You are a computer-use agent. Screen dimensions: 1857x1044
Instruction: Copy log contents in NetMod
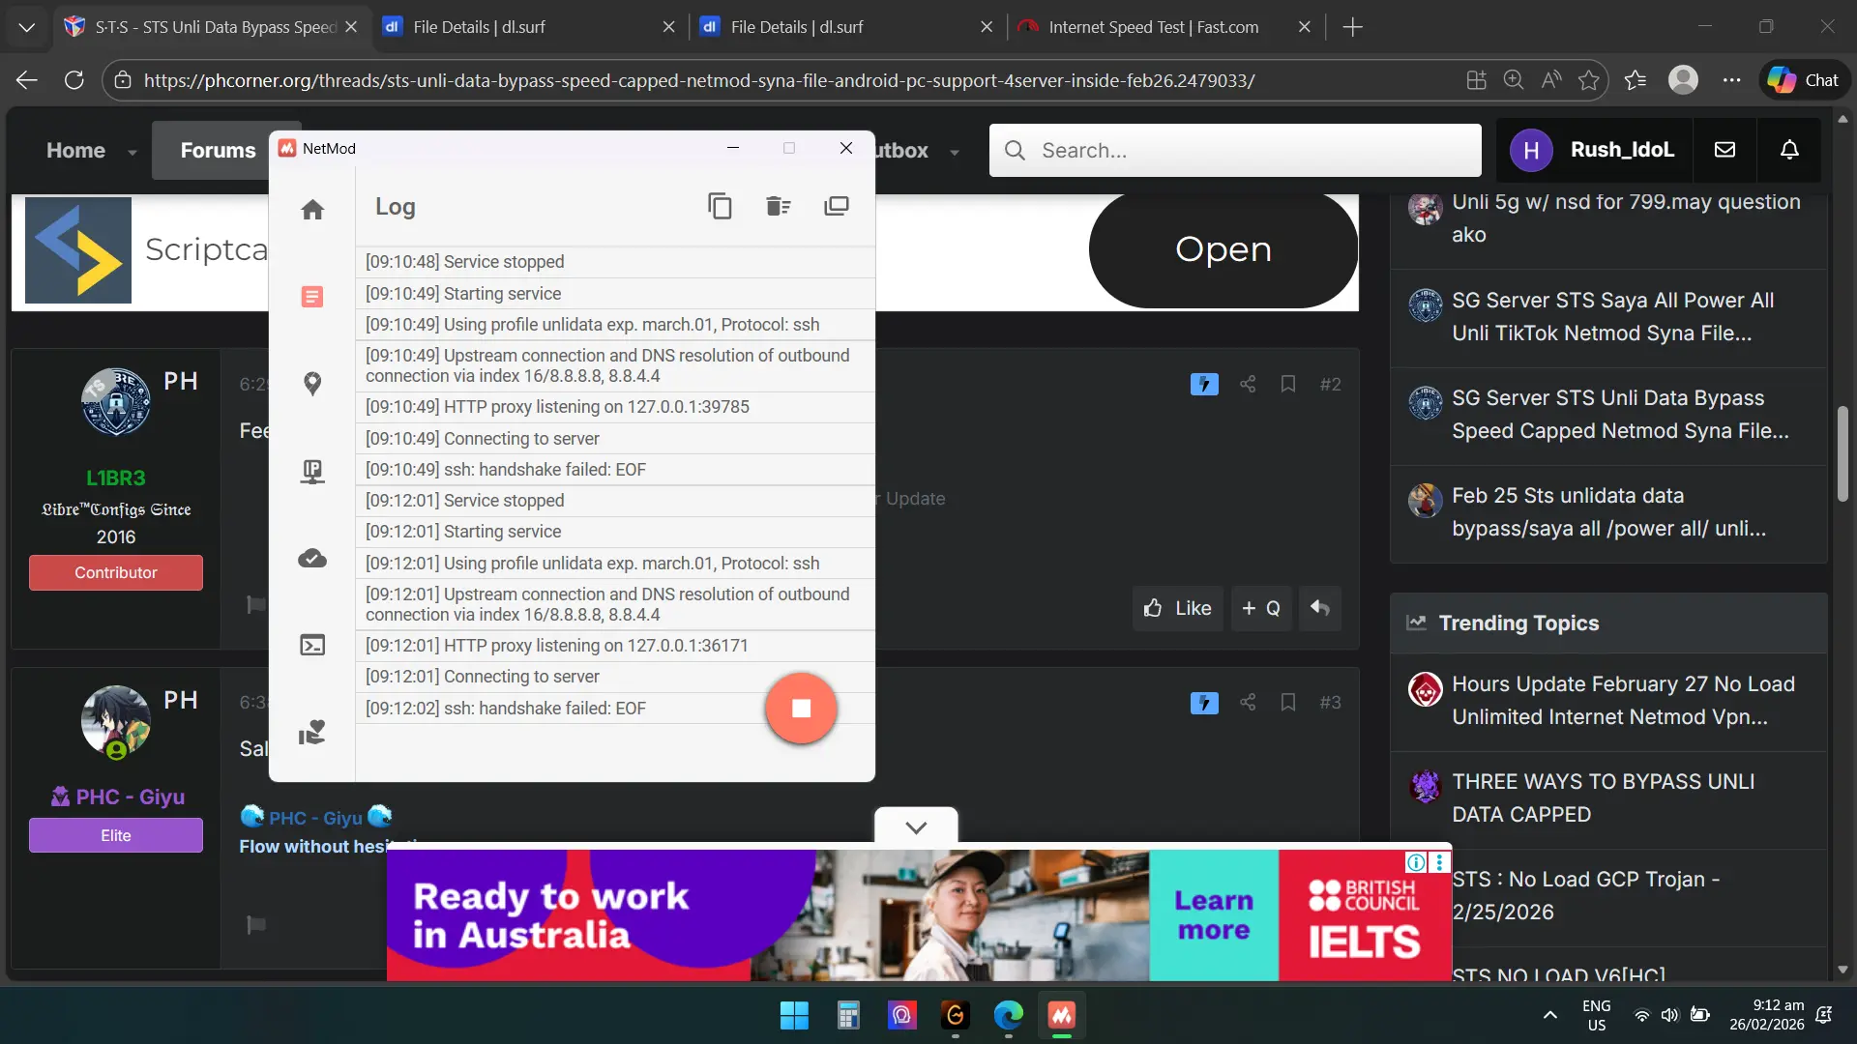click(x=720, y=206)
